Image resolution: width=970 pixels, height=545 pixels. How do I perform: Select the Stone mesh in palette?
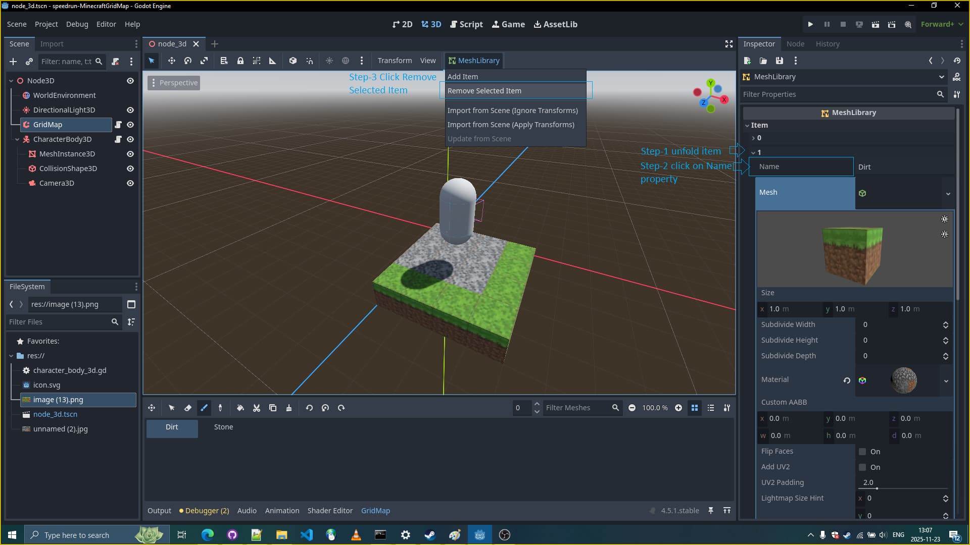point(223,427)
